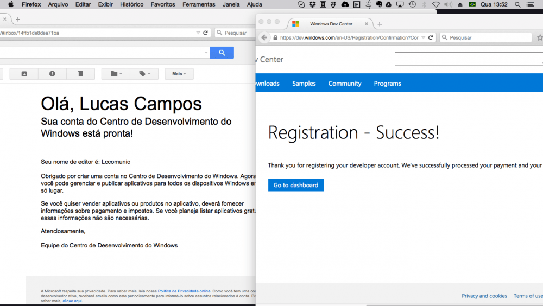Expand Gmail search options arrow
This screenshot has width=543, height=306.
(x=206, y=53)
